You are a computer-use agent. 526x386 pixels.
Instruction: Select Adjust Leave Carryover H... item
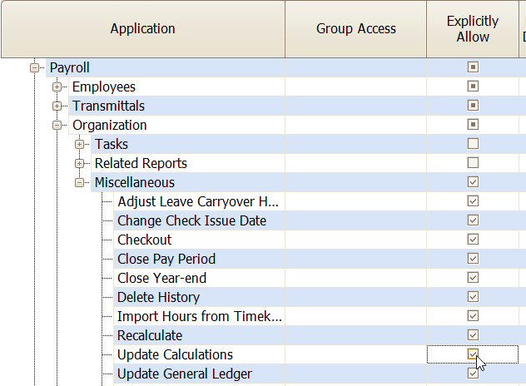click(x=198, y=201)
